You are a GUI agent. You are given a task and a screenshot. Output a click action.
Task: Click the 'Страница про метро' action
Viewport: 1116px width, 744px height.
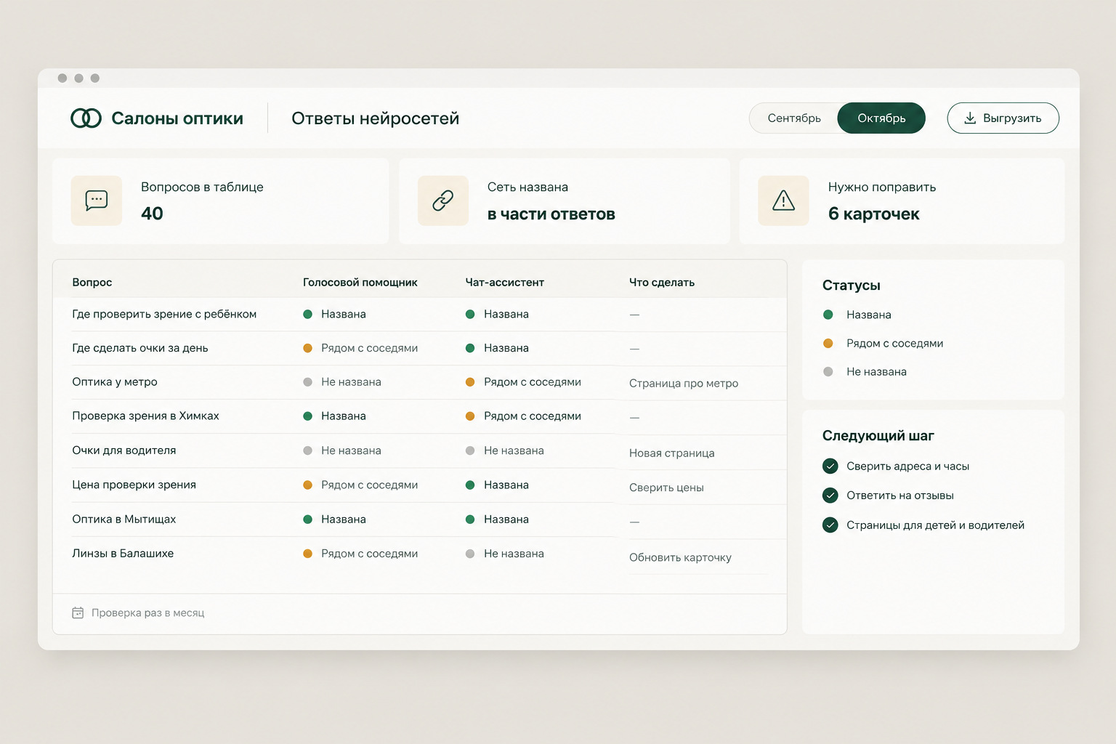684,384
